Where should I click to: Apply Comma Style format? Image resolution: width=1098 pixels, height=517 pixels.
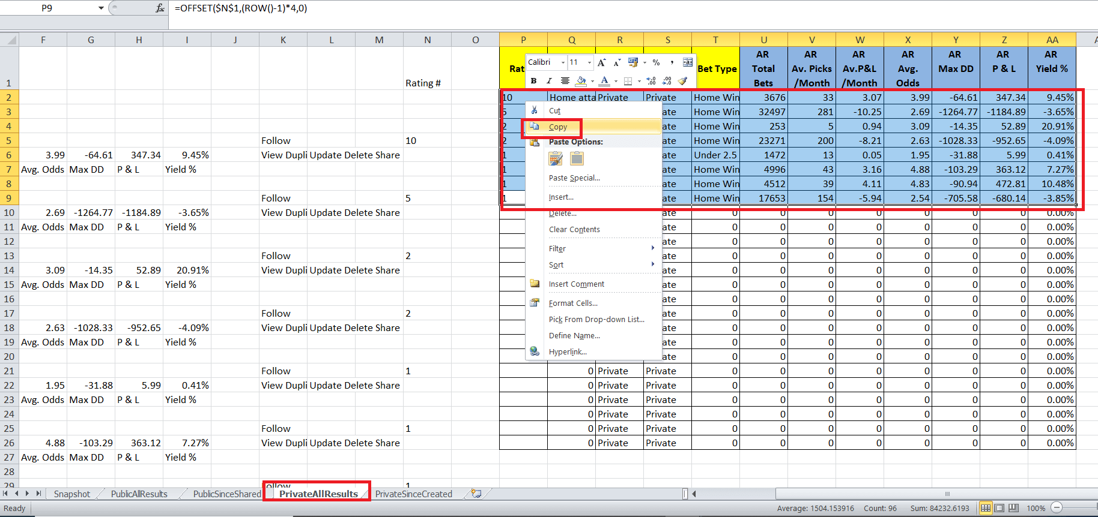tap(672, 62)
